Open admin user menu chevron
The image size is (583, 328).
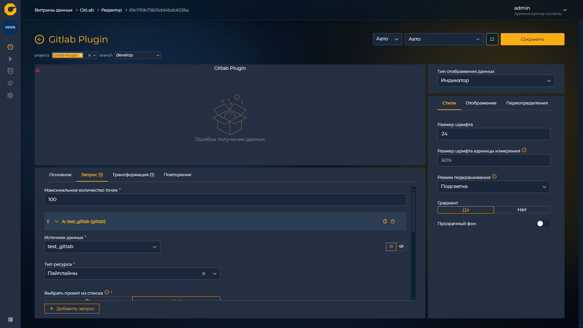click(565, 10)
